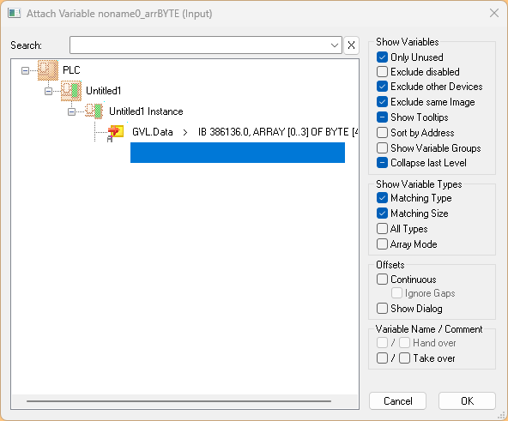508x421 pixels.
Task: Toggle Exclude other Devices checkbox
Action: point(383,87)
